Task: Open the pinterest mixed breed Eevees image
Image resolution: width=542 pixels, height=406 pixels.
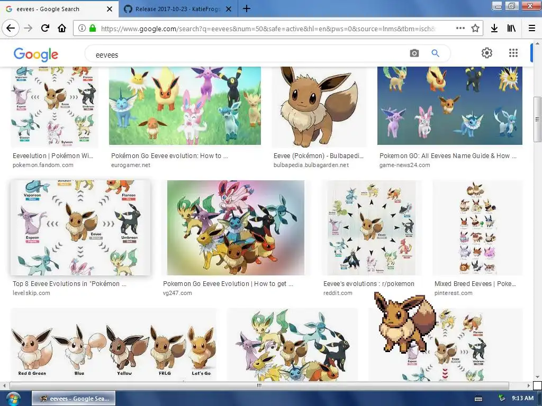Action: (x=478, y=227)
